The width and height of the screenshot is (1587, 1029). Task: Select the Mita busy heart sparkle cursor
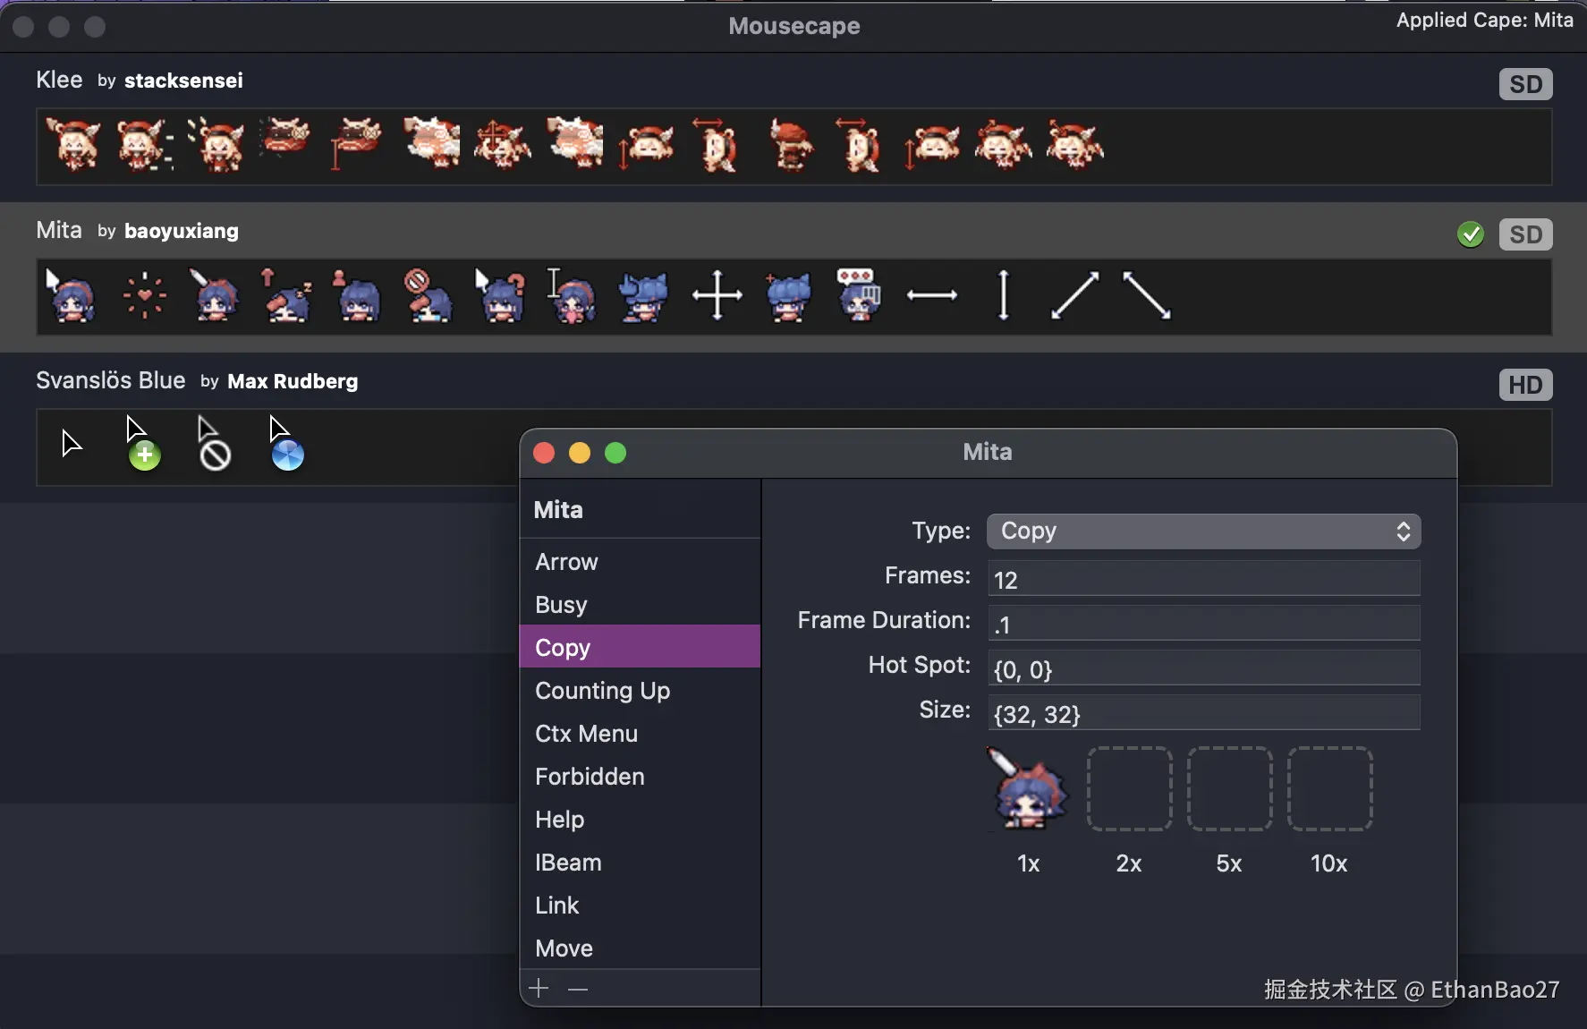click(x=144, y=295)
